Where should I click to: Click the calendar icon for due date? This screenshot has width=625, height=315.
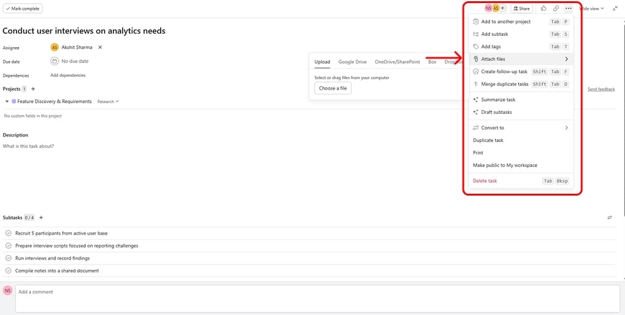pyautogui.click(x=54, y=62)
